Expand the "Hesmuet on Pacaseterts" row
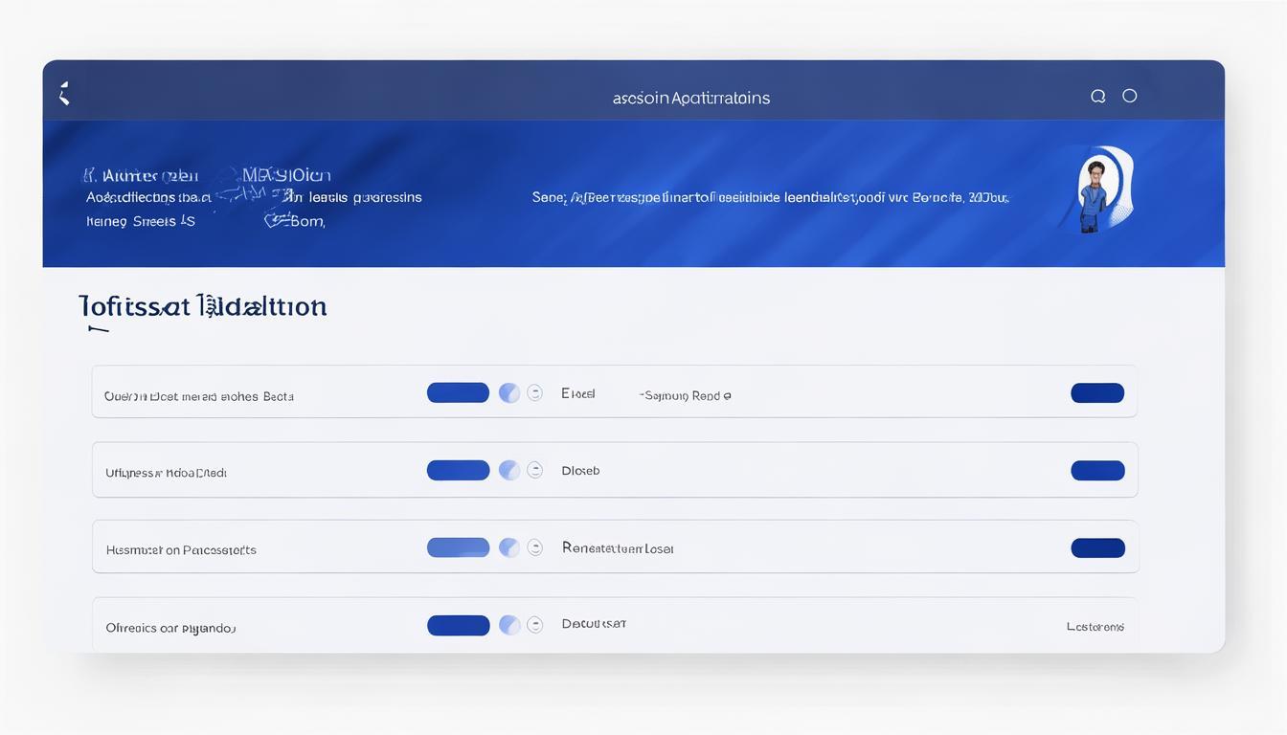Screen dimensions: 1287x735 181,550
